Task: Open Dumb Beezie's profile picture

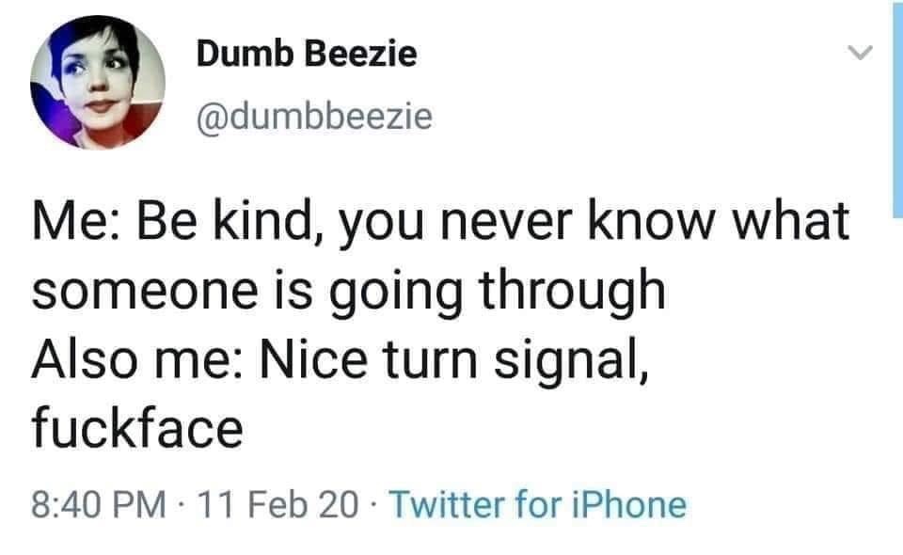Action: pyautogui.click(x=98, y=84)
